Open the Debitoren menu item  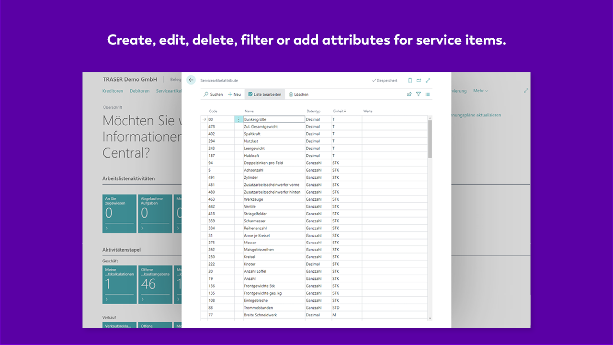point(139,91)
